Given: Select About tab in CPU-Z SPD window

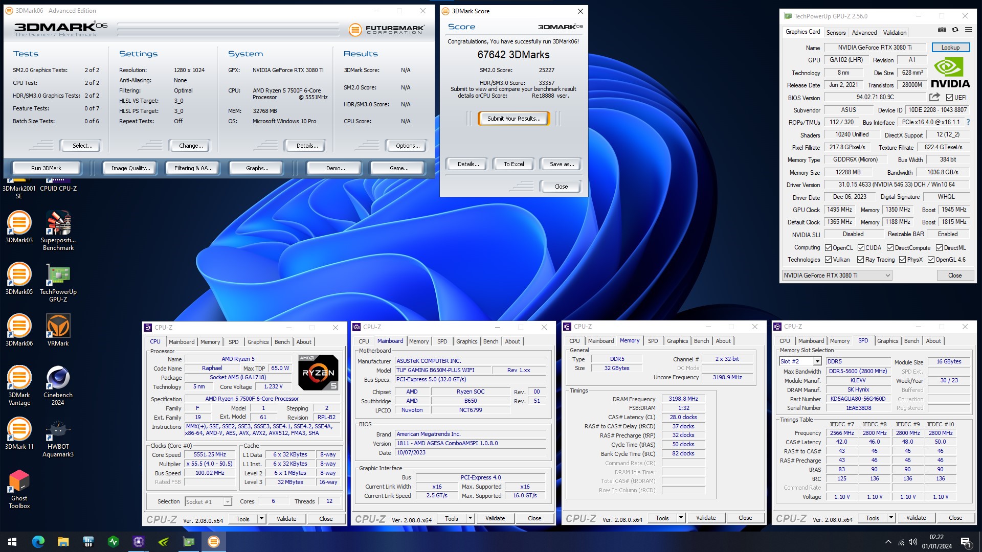Looking at the screenshot, I should tap(933, 341).
